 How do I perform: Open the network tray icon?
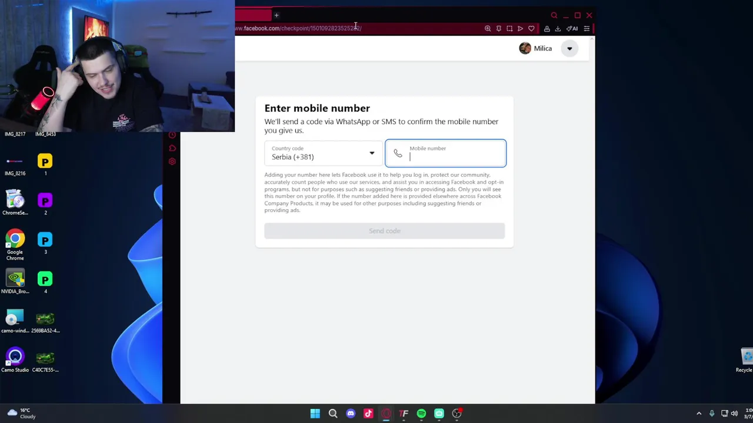click(725, 414)
